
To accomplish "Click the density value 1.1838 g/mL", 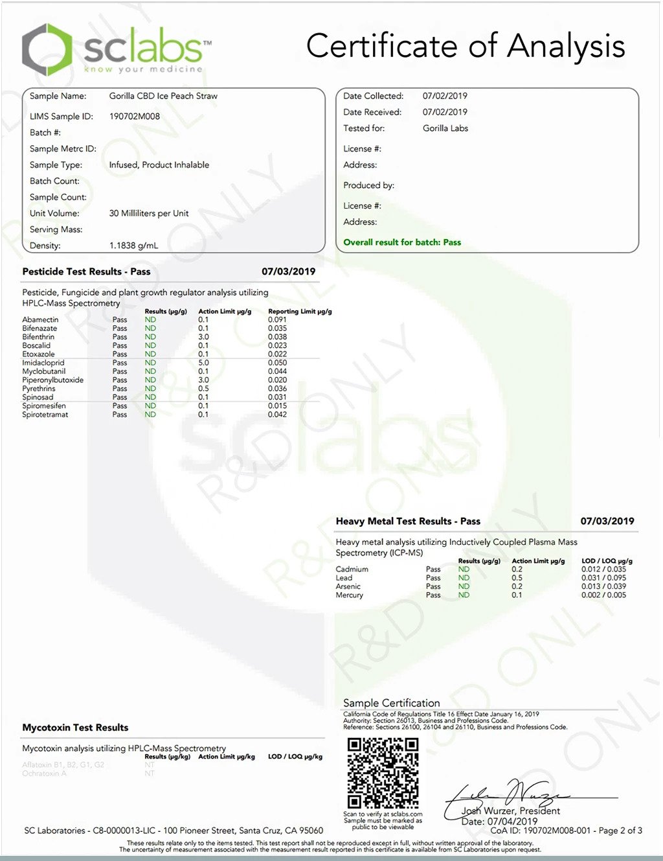I will tap(133, 246).
